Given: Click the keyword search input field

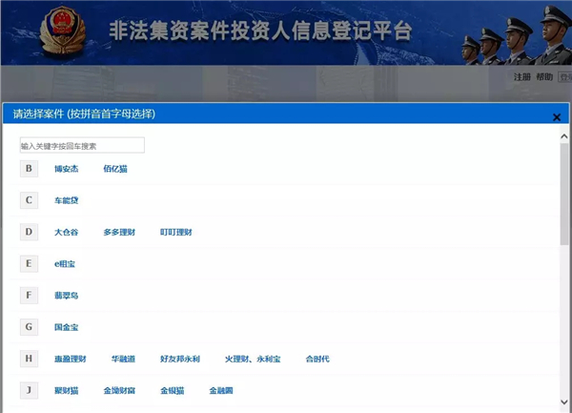Looking at the screenshot, I should point(82,146).
